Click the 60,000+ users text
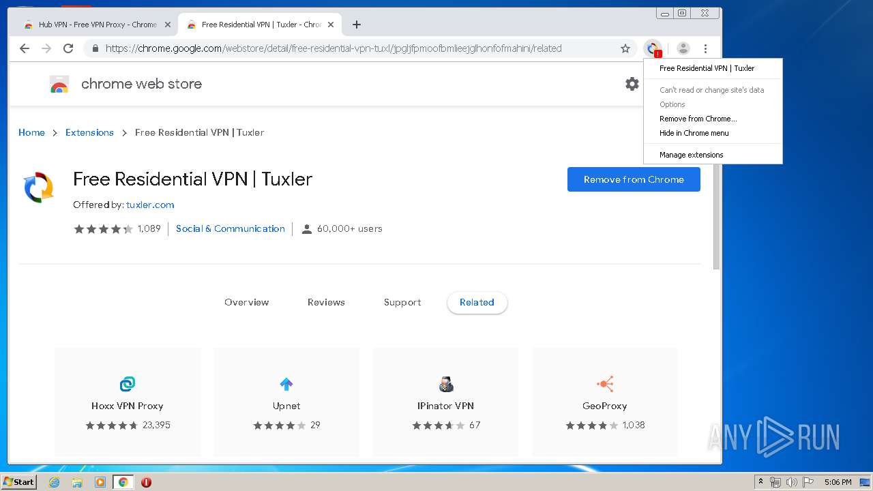This screenshot has height=491, width=873. tap(350, 228)
